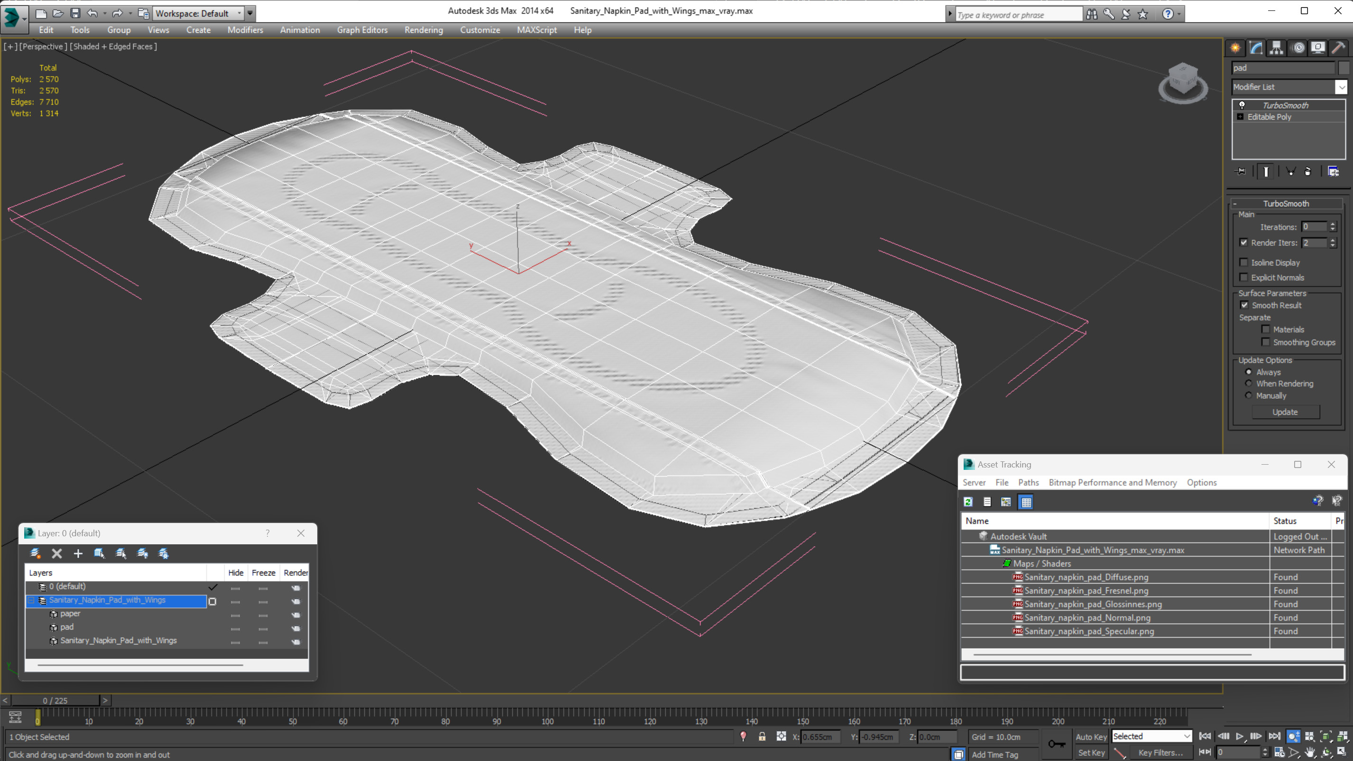The height and width of the screenshot is (761, 1353).
Task: Click the Update button in TurboSmooth
Action: (x=1285, y=412)
